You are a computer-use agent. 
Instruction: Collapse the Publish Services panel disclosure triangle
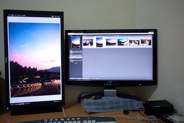coord(70,61)
